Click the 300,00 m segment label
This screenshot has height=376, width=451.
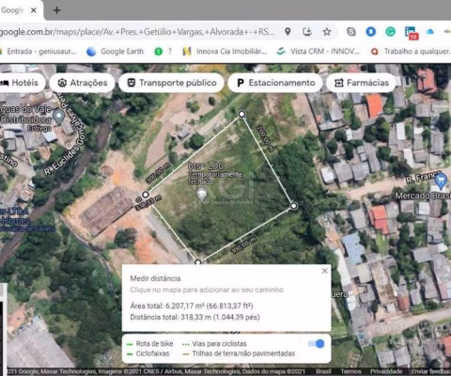pyautogui.click(x=158, y=173)
